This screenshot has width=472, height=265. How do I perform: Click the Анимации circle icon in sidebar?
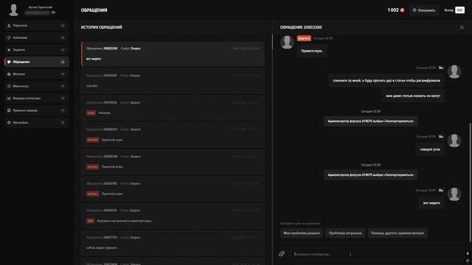coord(9,38)
